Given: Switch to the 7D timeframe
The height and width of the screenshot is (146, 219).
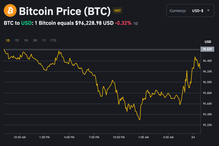Looking at the screenshot, I should (17, 41).
